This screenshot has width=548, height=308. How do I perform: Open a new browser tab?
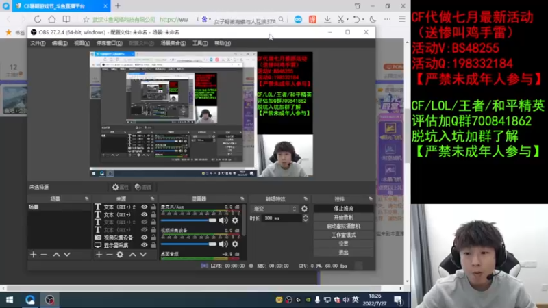point(118,6)
